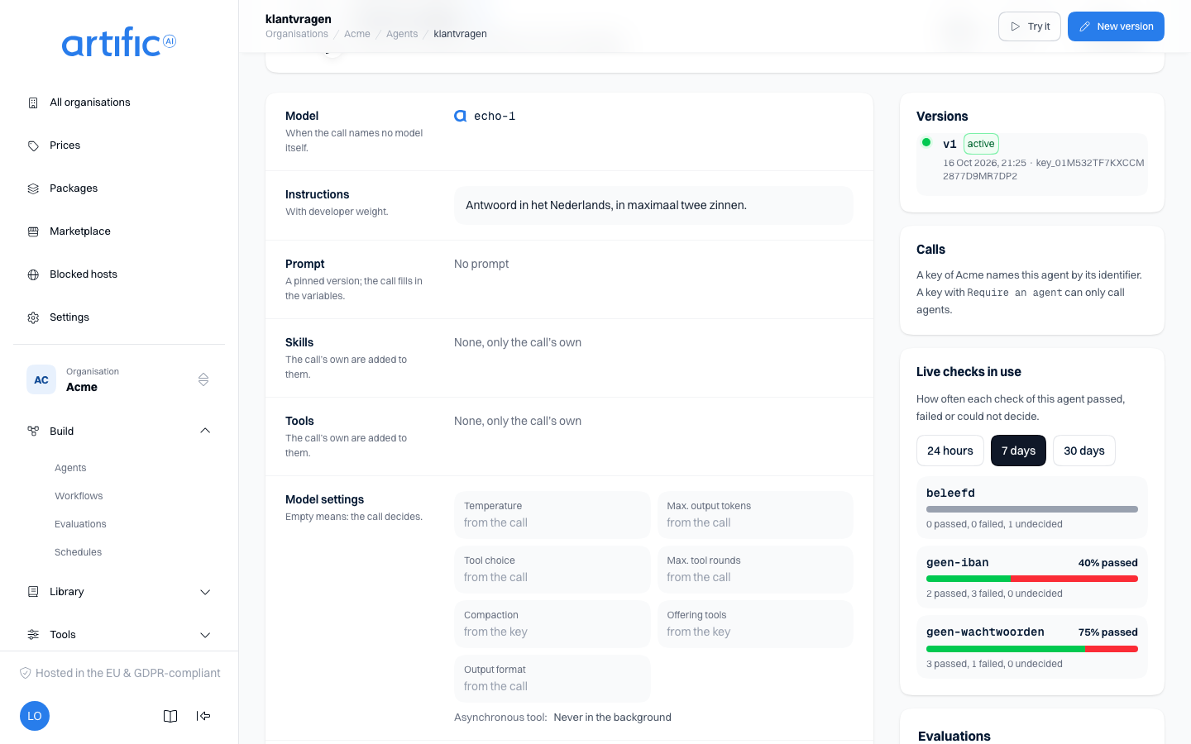Click the Acme breadcrumb link
Viewport: 1191px width, 744px height.
point(357,34)
